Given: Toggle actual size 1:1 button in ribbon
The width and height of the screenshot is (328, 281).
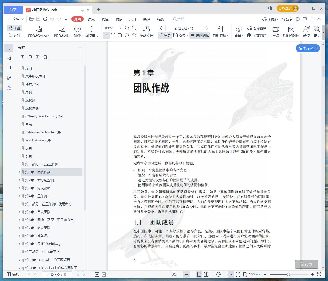Looking at the screenshot, I should tap(106, 35).
